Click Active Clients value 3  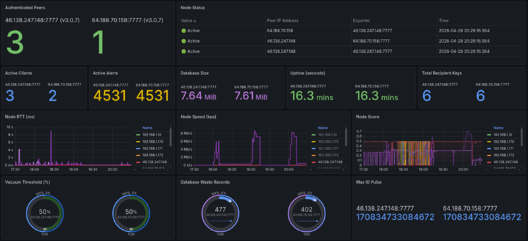click(10, 96)
